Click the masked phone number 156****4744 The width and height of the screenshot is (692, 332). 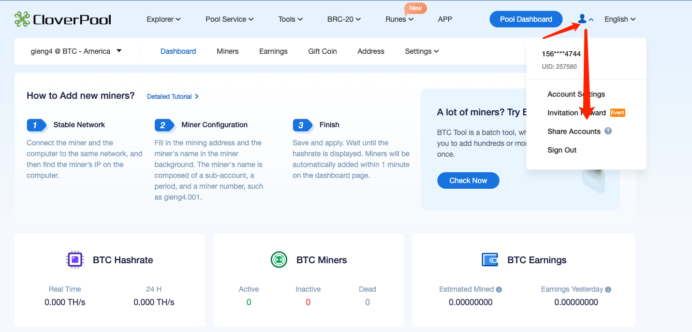click(561, 54)
